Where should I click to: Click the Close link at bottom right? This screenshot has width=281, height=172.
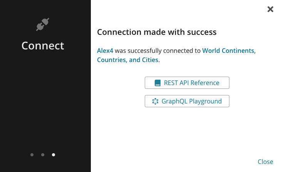pyautogui.click(x=265, y=162)
